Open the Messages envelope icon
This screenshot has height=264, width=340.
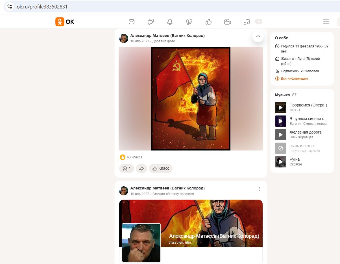point(131,22)
